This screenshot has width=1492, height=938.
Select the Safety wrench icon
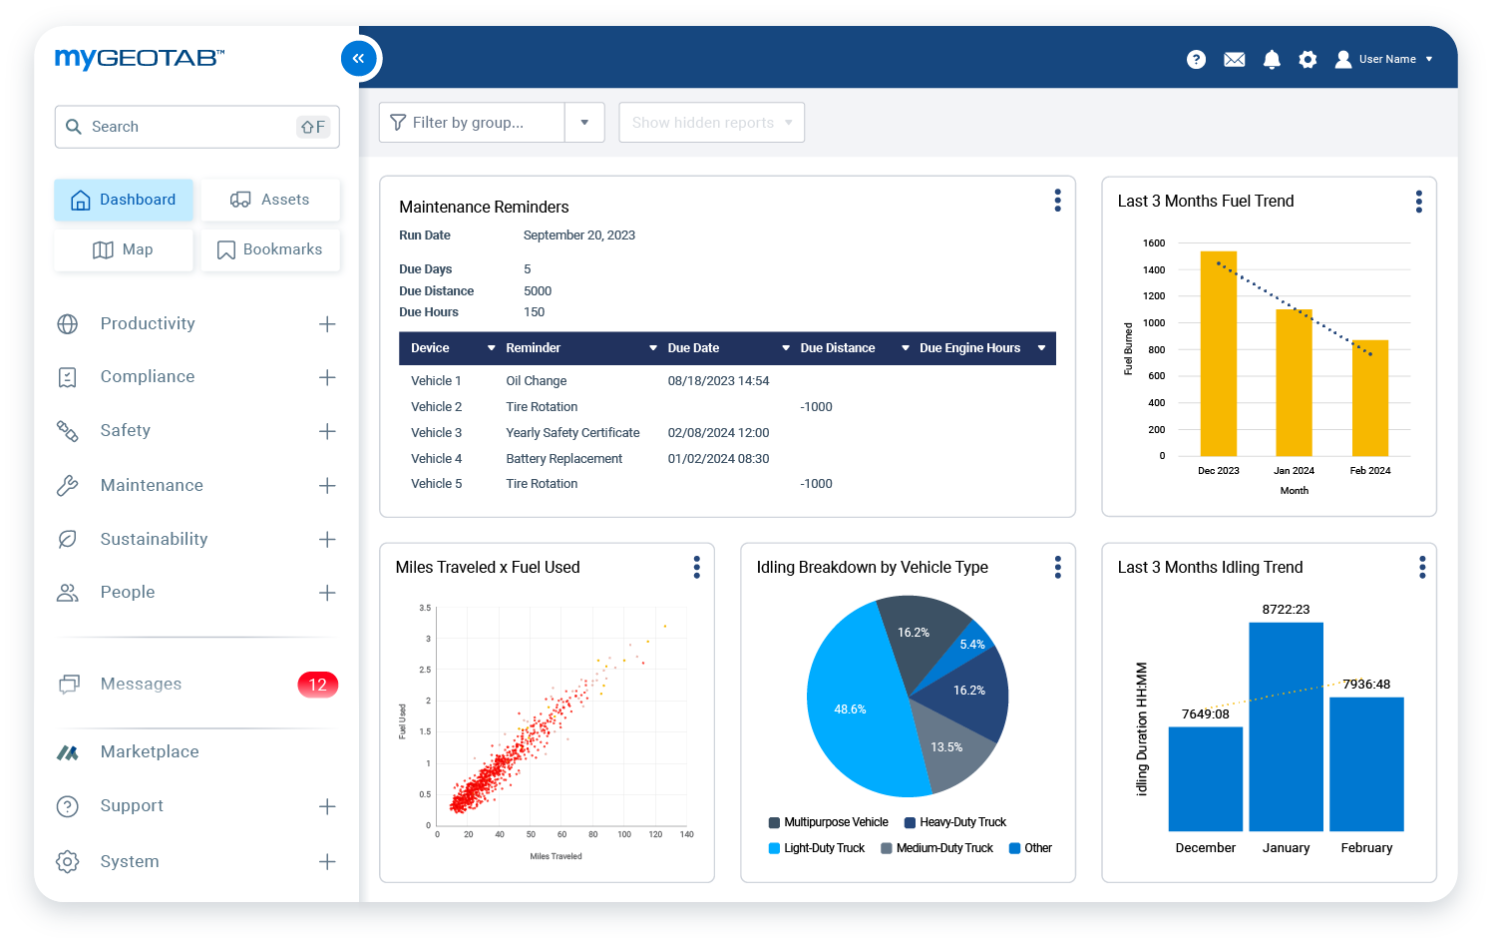67,430
